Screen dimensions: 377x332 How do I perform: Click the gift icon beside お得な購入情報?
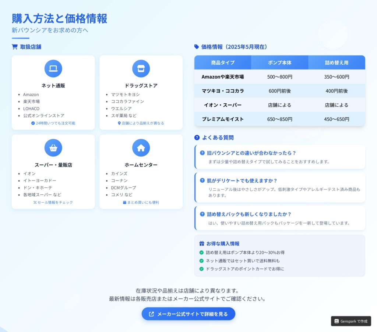tap(202, 244)
